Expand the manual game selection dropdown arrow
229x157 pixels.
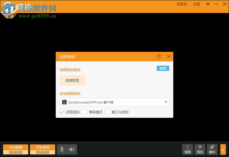pyautogui.click(x=166, y=102)
